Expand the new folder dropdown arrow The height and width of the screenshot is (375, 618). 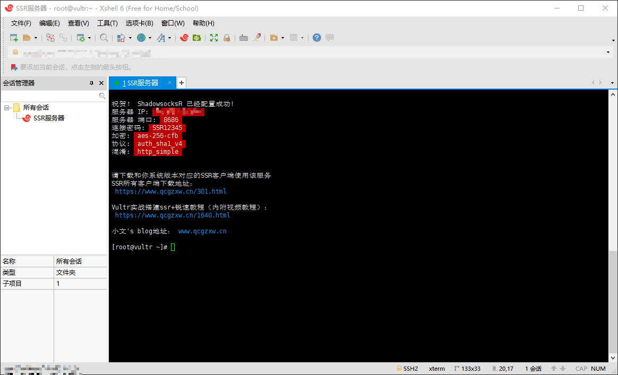[x=282, y=38]
